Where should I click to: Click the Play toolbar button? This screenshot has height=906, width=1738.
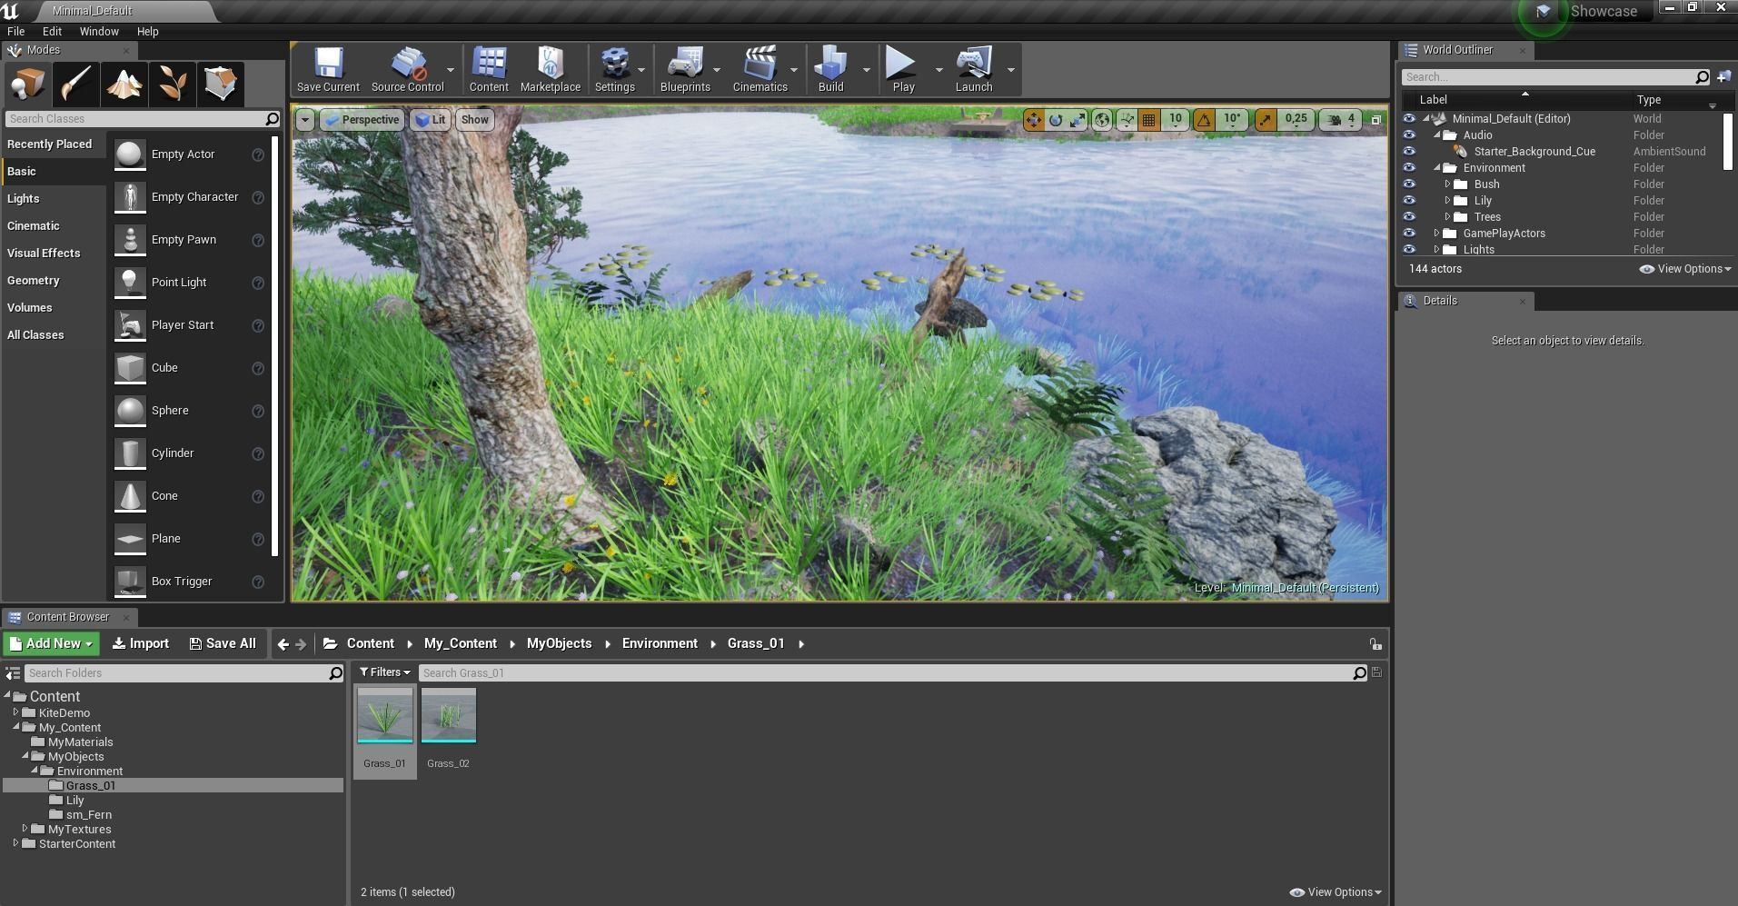point(902,69)
